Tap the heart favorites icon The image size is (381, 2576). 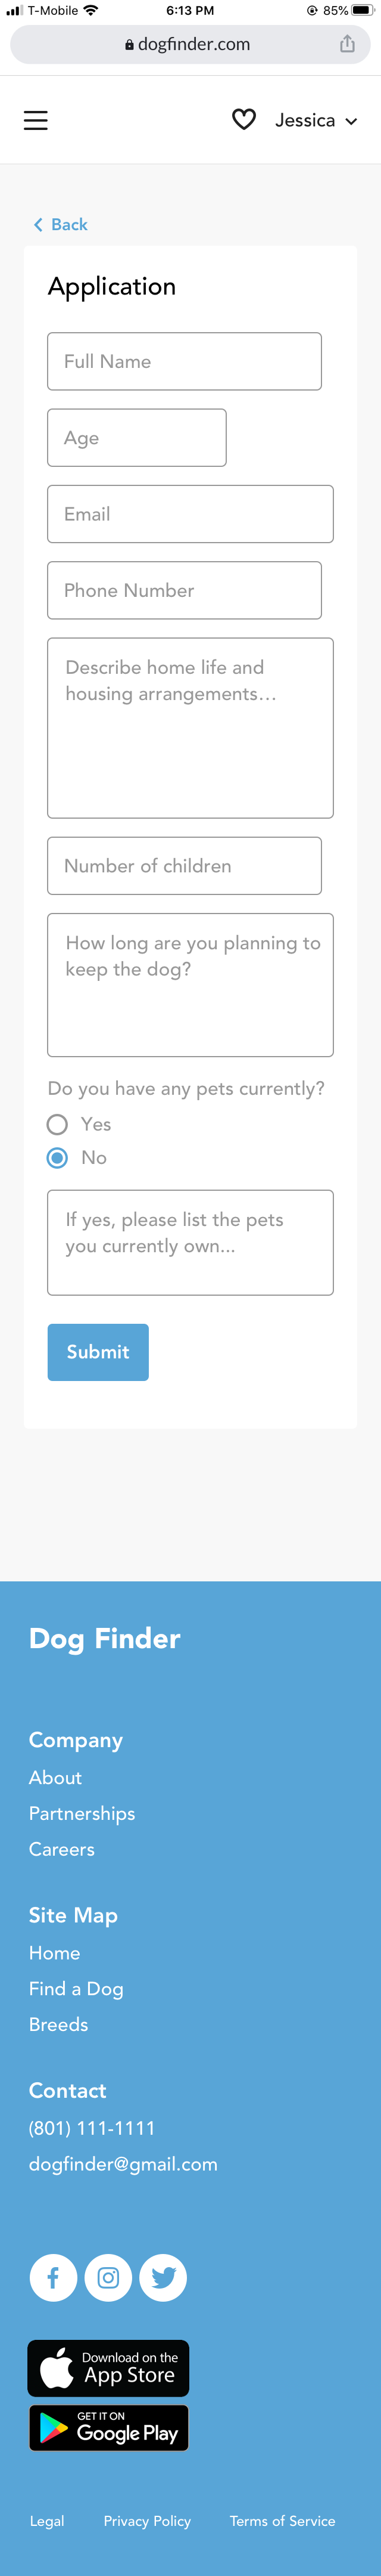[x=243, y=120]
